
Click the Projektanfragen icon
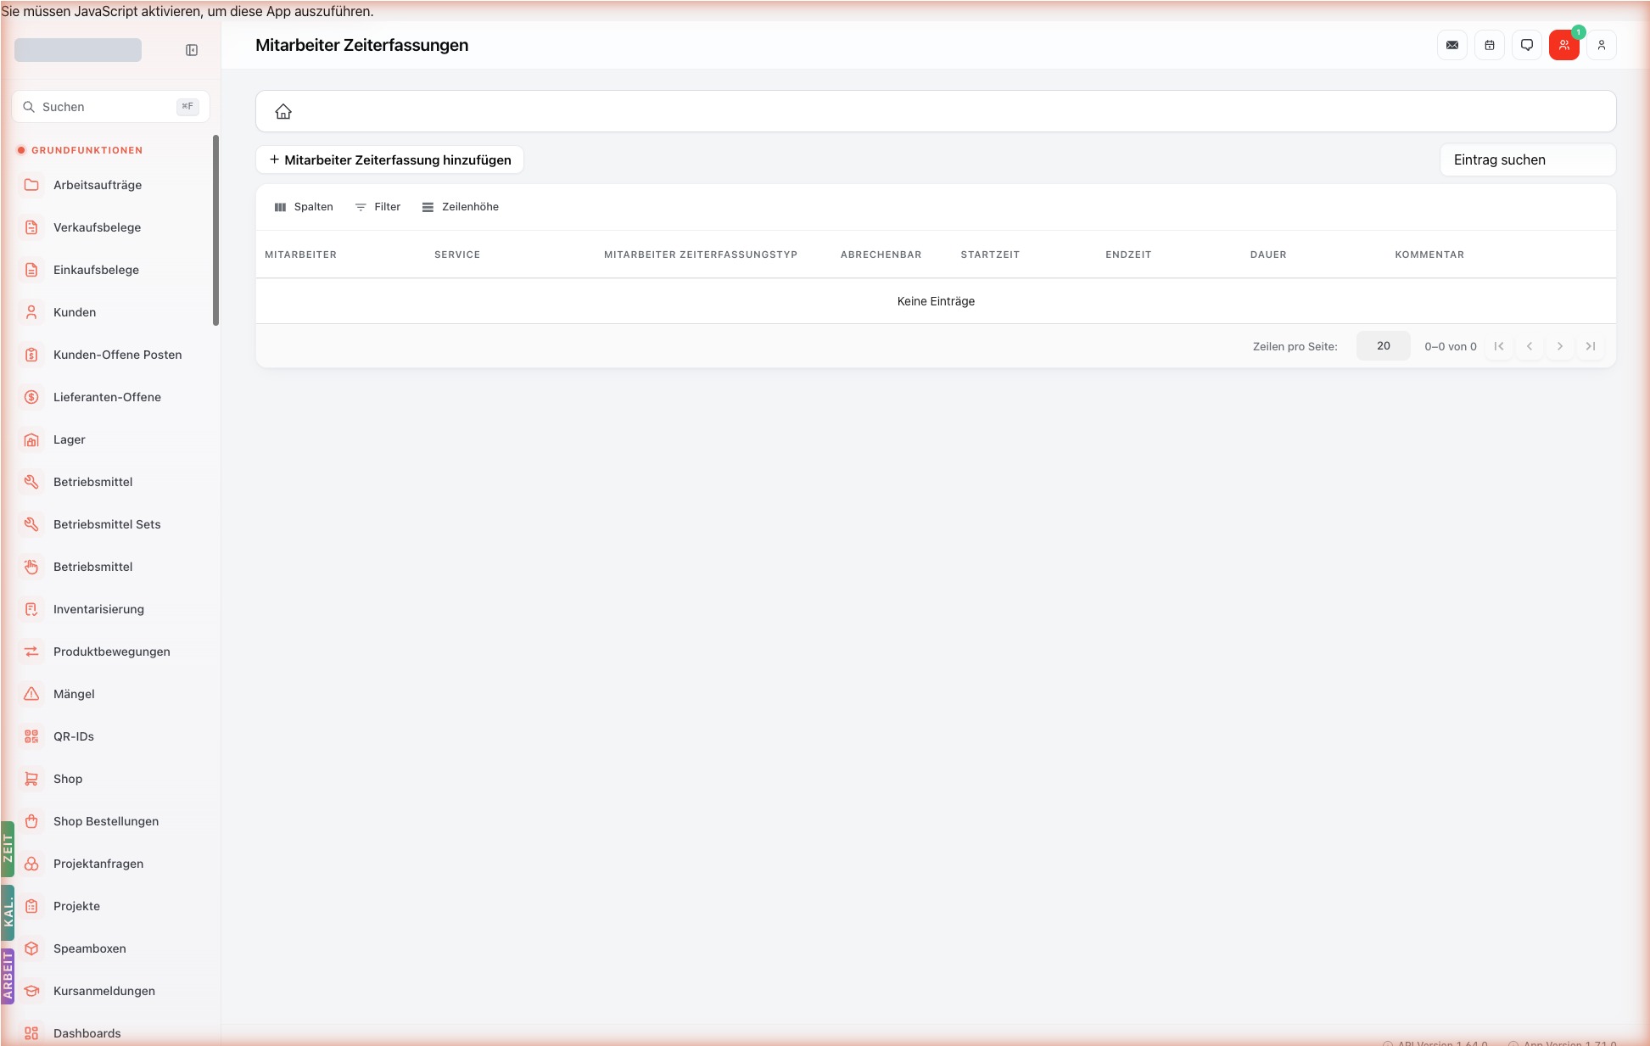point(31,864)
